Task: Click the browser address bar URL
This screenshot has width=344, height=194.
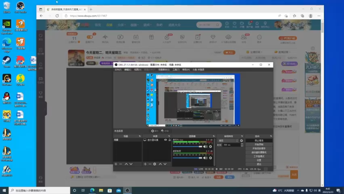Action: tap(89, 16)
